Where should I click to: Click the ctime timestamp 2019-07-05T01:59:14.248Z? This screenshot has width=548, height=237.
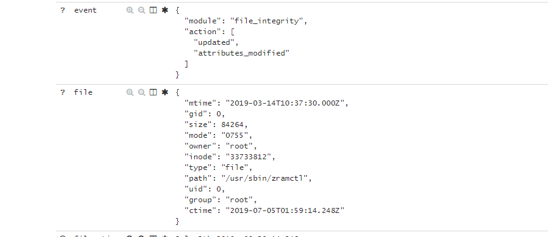(285, 210)
